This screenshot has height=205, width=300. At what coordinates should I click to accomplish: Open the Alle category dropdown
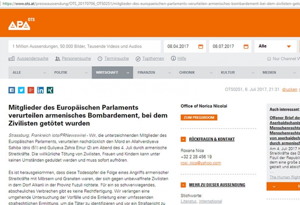tap(275, 46)
